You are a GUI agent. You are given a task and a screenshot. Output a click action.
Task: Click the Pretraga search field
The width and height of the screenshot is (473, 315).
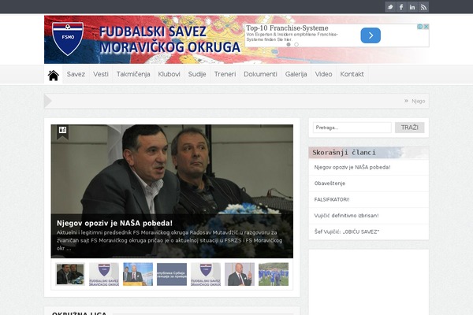point(352,128)
